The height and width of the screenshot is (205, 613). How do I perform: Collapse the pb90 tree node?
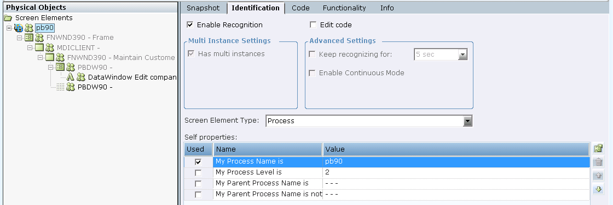[x=9, y=28]
